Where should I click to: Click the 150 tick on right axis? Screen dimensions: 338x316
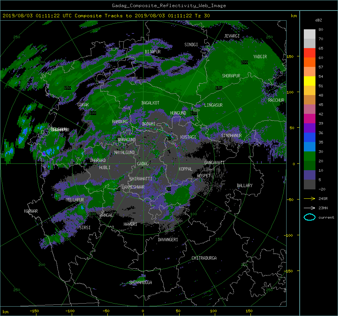coord(290,56)
